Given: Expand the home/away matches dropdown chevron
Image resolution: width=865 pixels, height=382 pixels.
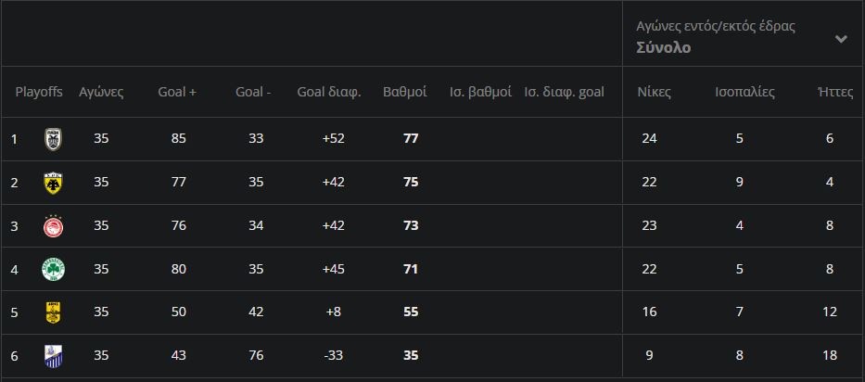Looking at the screenshot, I should 841,39.
